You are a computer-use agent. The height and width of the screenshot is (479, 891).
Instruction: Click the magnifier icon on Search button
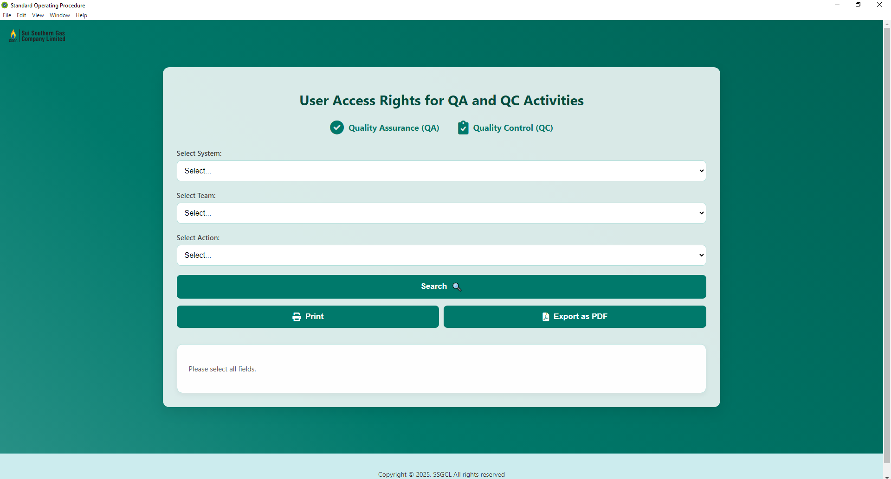pyautogui.click(x=457, y=287)
